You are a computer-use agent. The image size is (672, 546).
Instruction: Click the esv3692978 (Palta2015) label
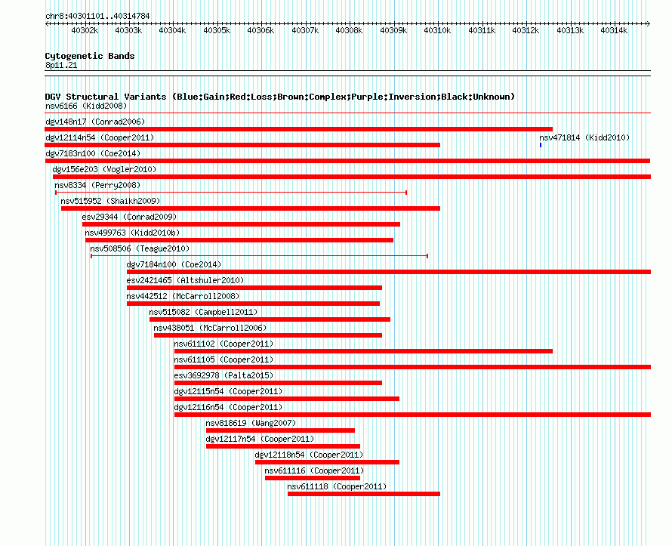pyautogui.click(x=223, y=375)
